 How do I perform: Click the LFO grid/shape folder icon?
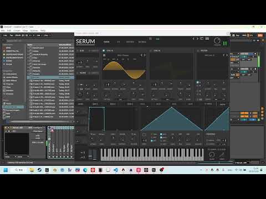point(144,135)
